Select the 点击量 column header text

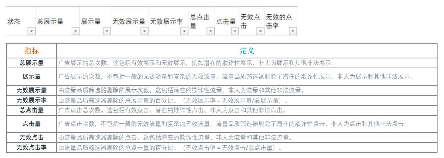[x=226, y=22]
